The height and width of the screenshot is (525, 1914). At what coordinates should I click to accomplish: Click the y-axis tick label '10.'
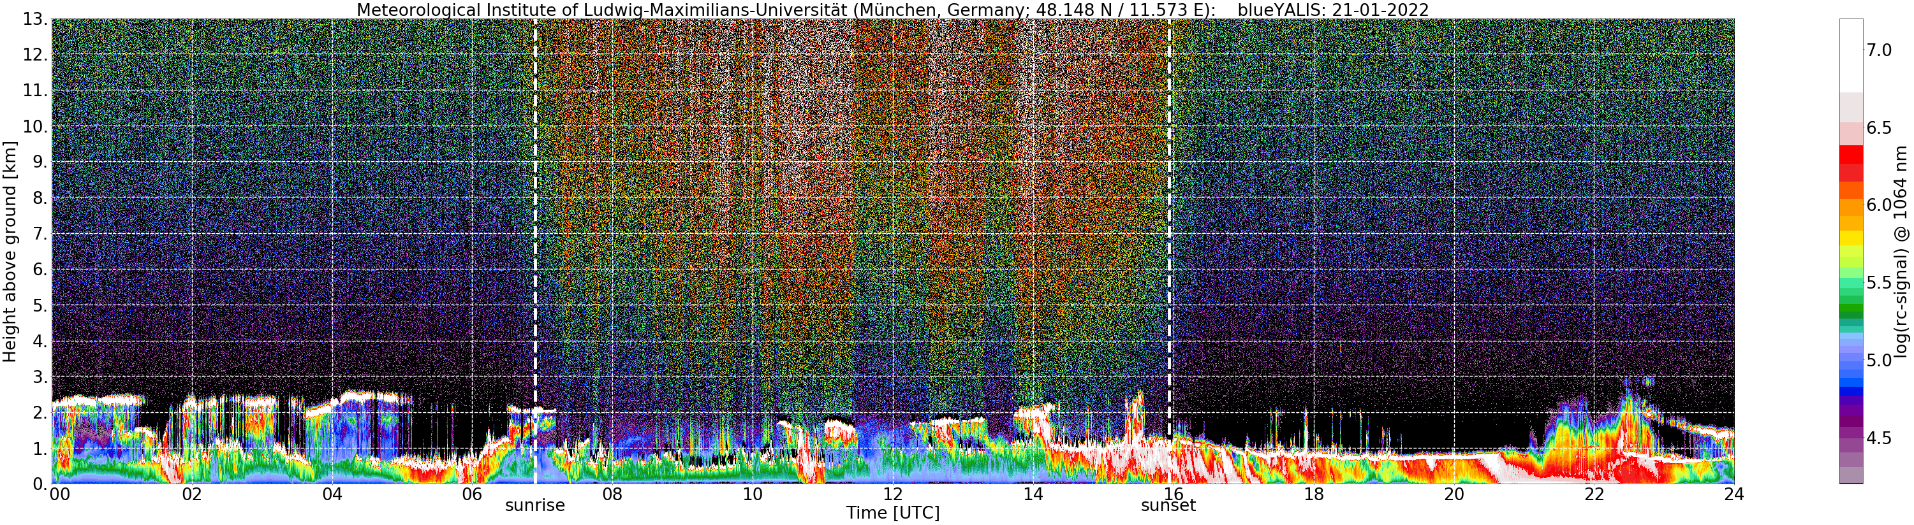click(35, 126)
